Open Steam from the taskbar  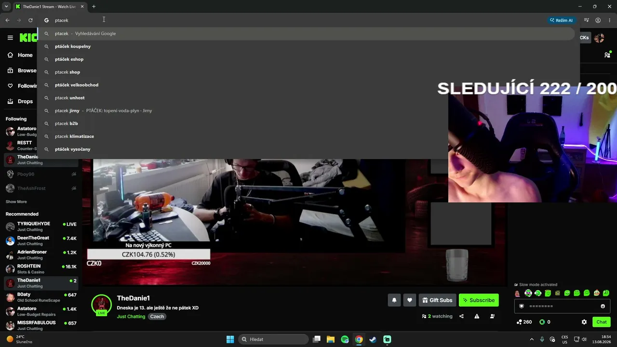point(373,339)
